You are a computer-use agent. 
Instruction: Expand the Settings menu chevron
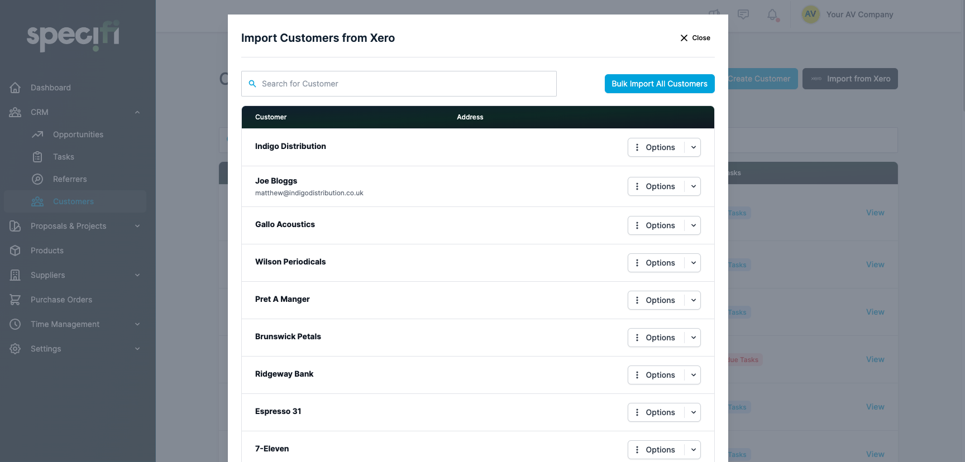pos(137,349)
